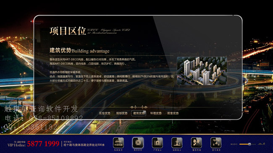Open the archway floor-plan display icon
273x153 pixels.
[157, 143]
